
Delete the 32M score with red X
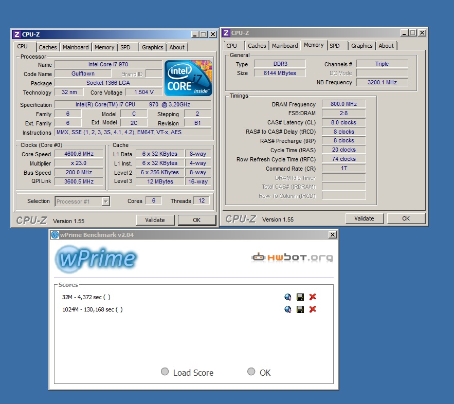coord(313,297)
